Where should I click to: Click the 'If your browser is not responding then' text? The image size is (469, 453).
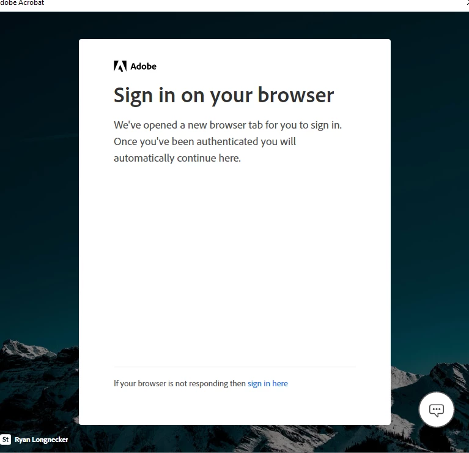pos(179,383)
